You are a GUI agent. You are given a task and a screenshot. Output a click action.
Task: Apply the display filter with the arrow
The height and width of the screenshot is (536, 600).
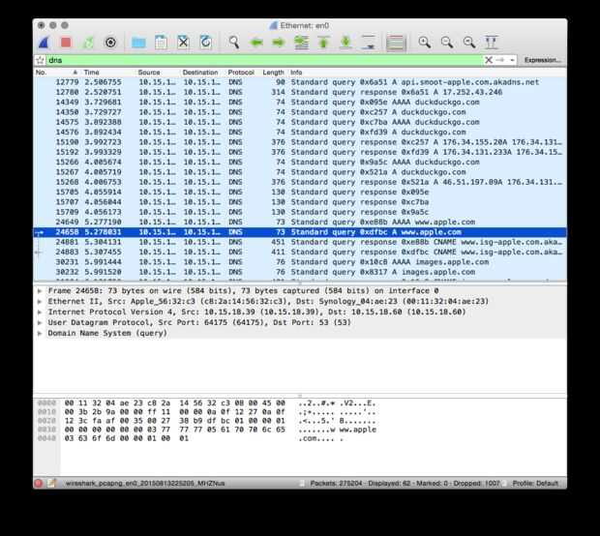(499, 60)
